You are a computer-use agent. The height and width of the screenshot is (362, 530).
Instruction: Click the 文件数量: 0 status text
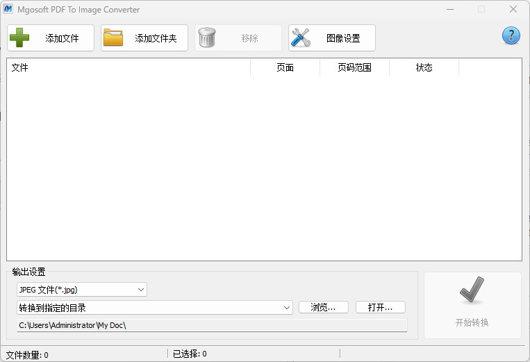coord(27,355)
